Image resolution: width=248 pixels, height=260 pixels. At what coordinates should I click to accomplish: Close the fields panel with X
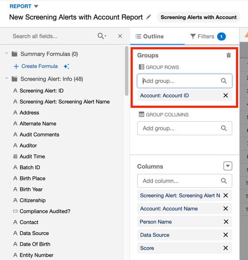[120, 36]
